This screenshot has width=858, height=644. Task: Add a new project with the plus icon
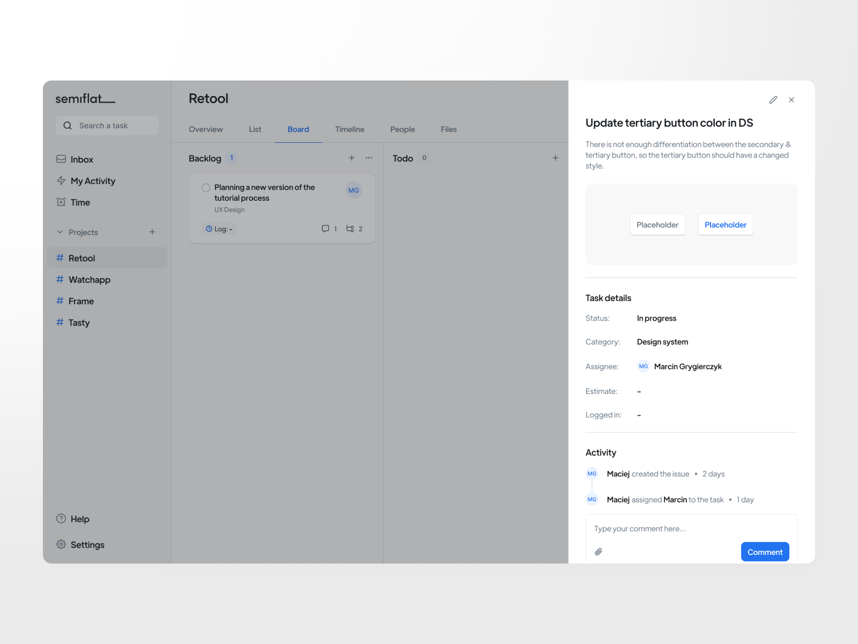click(152, 232)
